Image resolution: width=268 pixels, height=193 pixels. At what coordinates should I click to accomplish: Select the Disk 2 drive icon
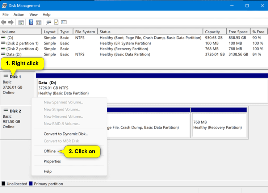5,111
